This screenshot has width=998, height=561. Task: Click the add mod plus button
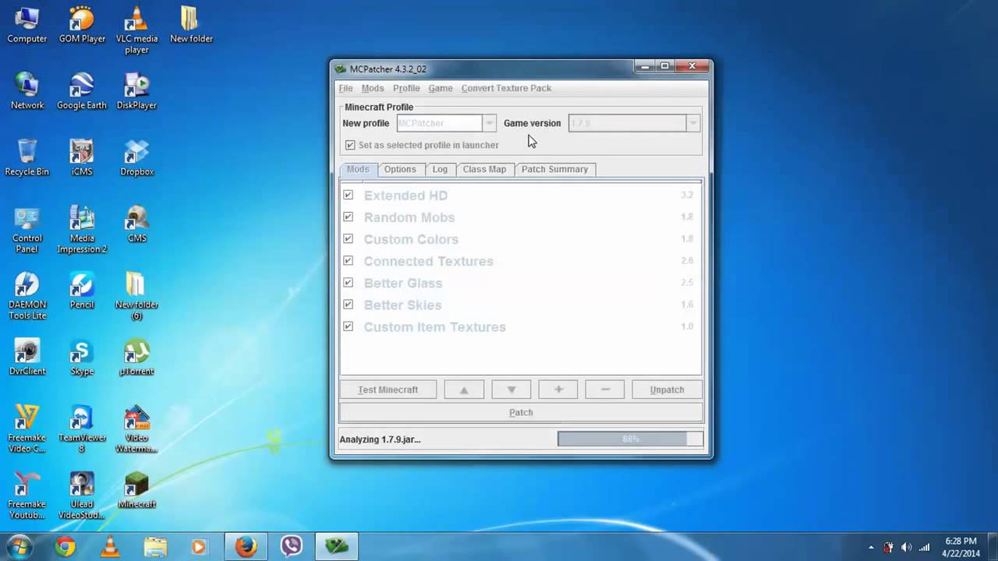coord(558,390)
